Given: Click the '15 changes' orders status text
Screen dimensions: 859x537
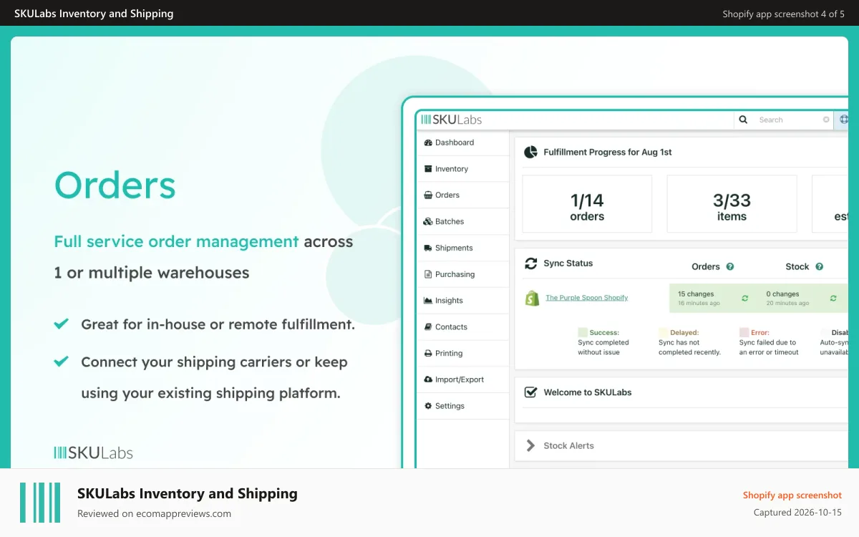Looking at the screenshot, I should click(696, 294).
